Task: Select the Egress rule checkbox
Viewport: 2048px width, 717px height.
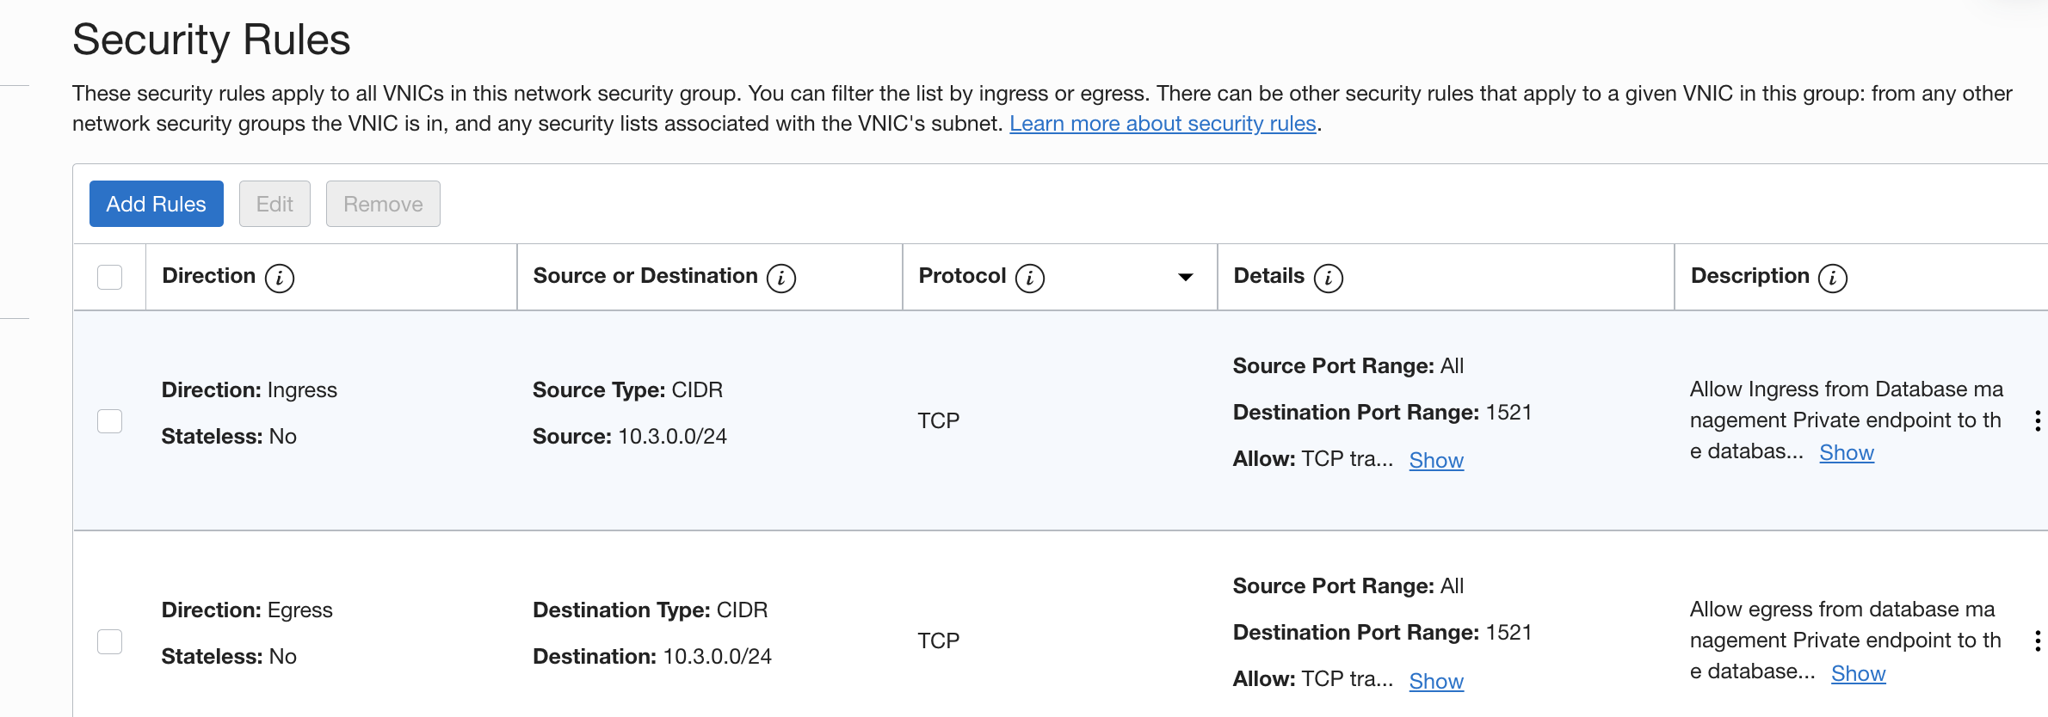Action: tap(110, 641)
